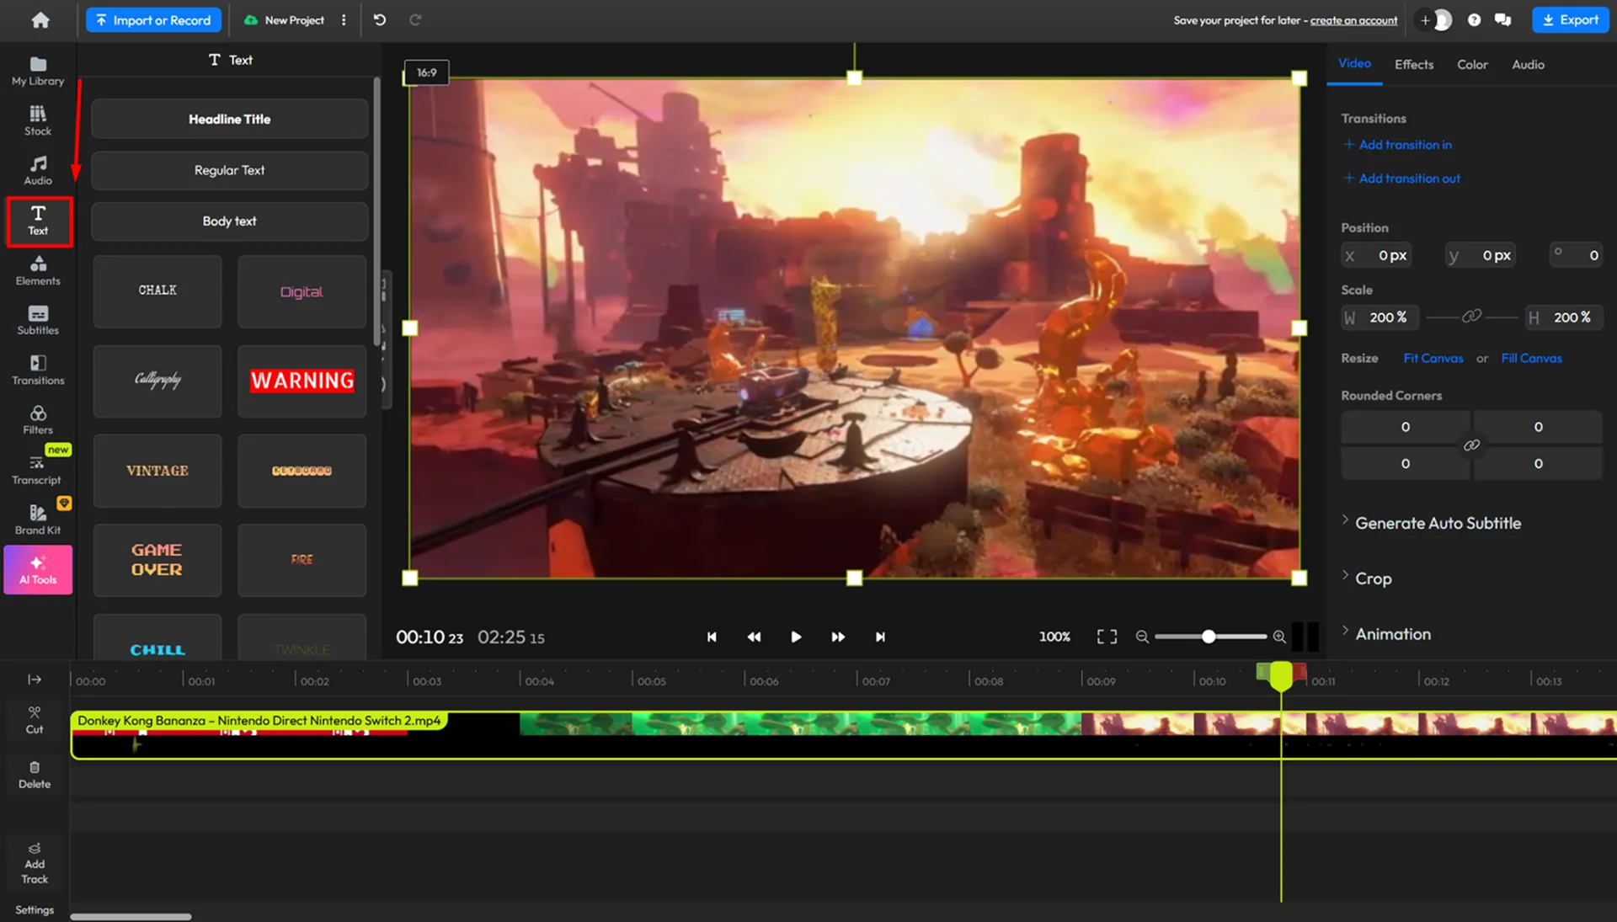The image size is (1617, 922).
Task: Enter fullscreen preview mode
Action: click(x=1107, y=637)
